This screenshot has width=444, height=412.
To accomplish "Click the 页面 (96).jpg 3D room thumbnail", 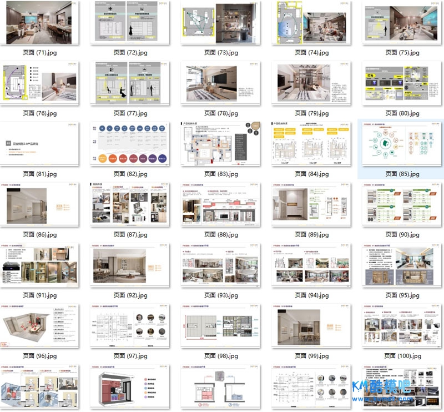I will coord(39,325).
